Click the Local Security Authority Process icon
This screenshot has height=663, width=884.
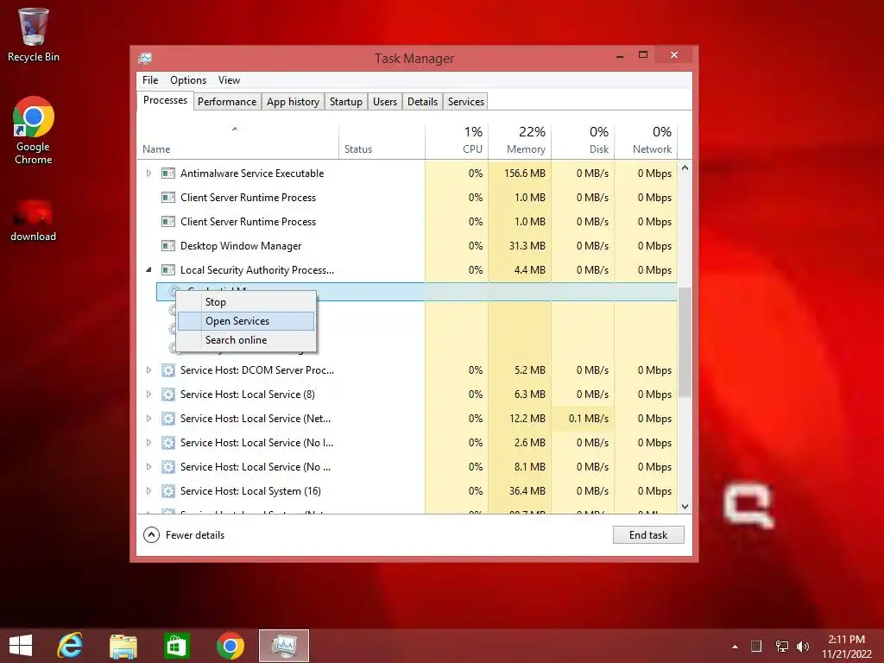pos(168,270)
